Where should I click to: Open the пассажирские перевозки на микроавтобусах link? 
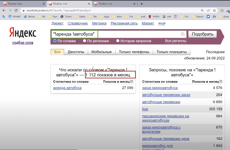[x=165, y=118]
